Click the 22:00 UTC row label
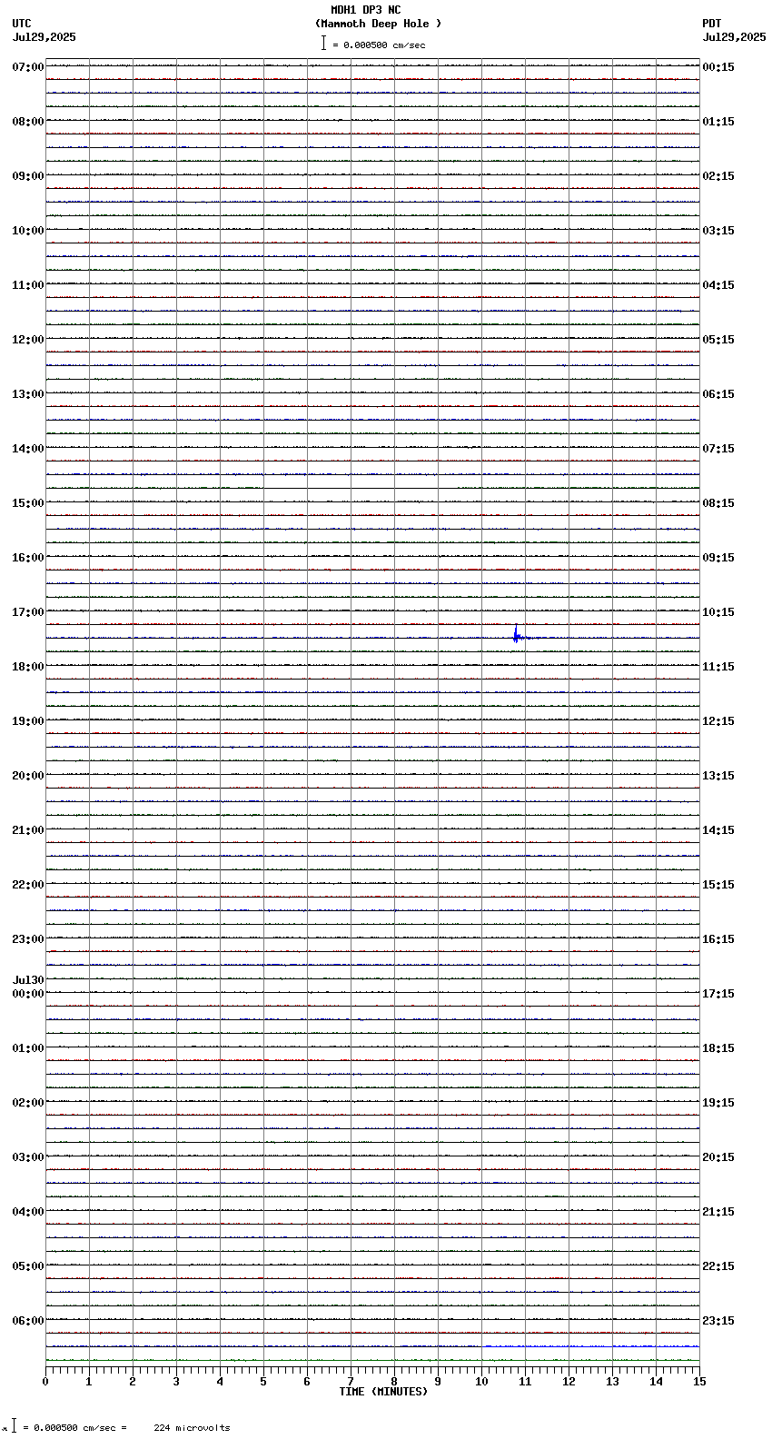Viewport: 772px width, 1439px height. (28, 885)
